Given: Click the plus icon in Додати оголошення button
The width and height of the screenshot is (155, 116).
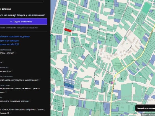Looking at the screenshot, I should pos(11,22).
